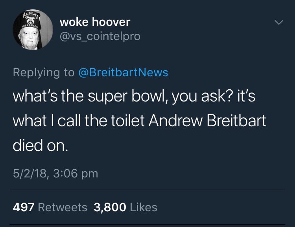The width and height of the screenshot is (295, 227).
Task: Open the woke hoover profile avatar
Action: pos(33,30)
